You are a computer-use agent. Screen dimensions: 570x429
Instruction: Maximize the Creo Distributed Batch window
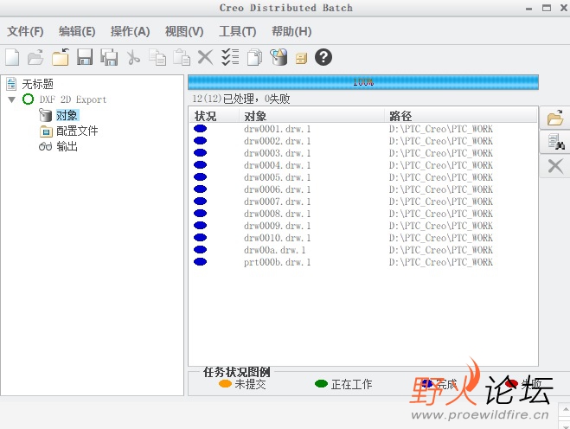click(x=547, y=8)
